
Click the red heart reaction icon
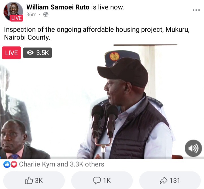click(x=14, y=164)
